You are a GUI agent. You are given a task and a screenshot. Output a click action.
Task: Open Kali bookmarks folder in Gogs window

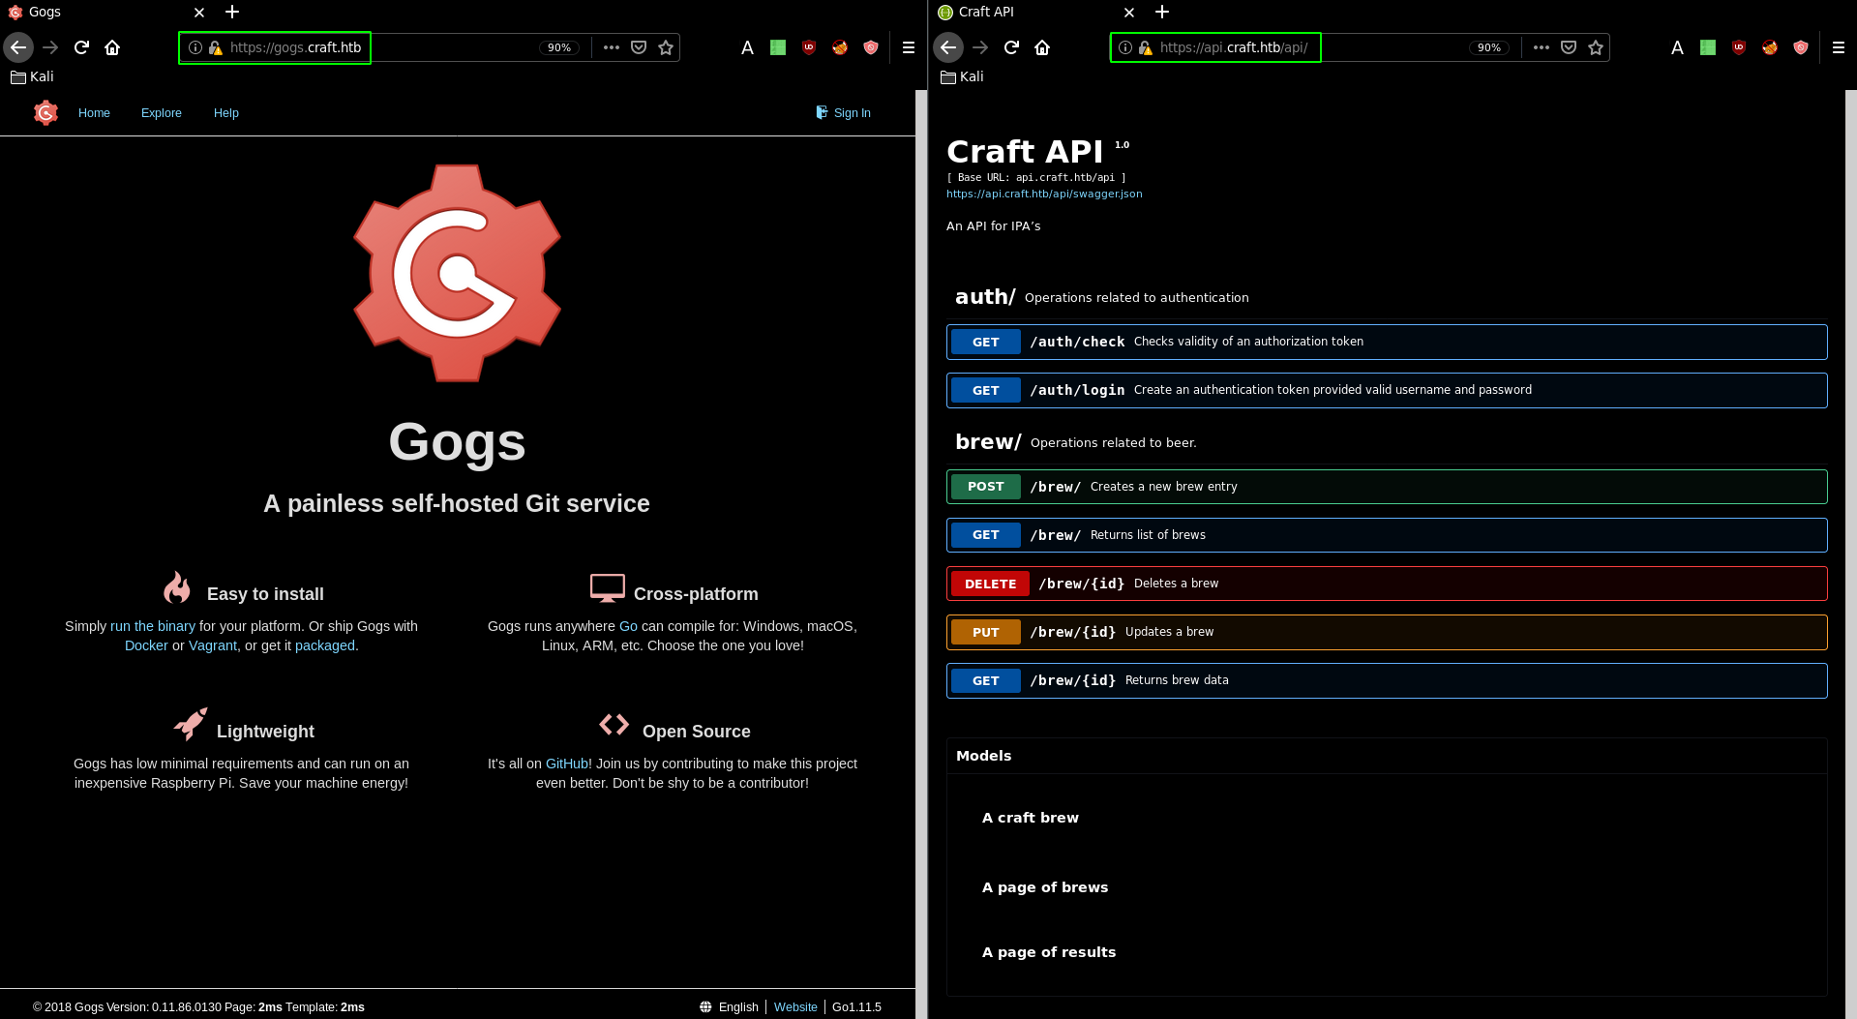tap(33, 76)
